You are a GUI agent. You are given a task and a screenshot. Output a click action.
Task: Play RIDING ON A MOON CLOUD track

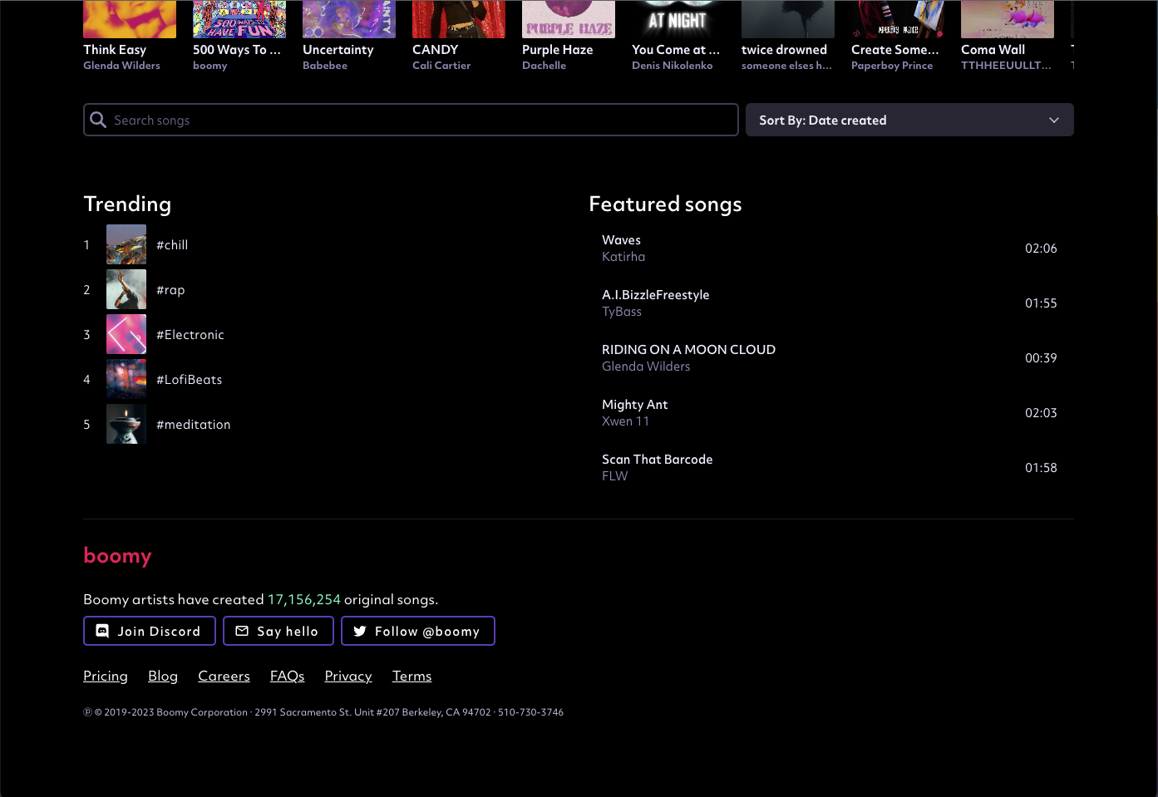click(x=688, y=350)
